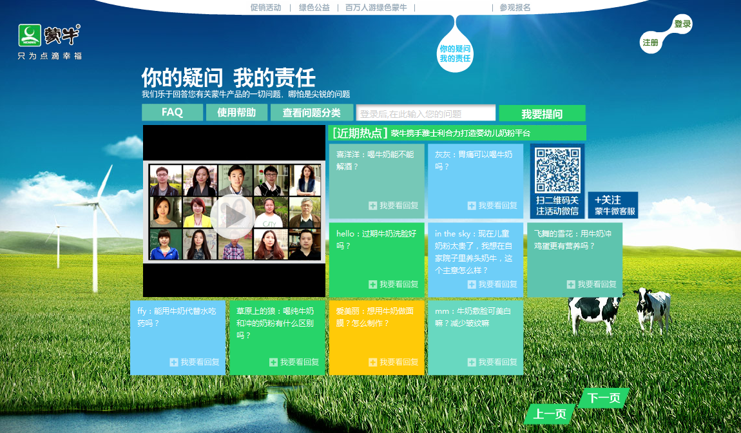Open 百万人游绿色蒙牛 menu item
741x433 pixels.
pyautogui.click(x=376, y=8)
